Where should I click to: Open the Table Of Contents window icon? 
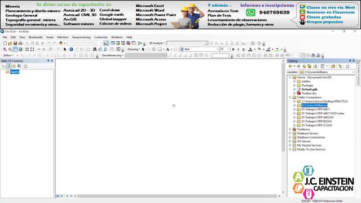click(x=113, y=43)
